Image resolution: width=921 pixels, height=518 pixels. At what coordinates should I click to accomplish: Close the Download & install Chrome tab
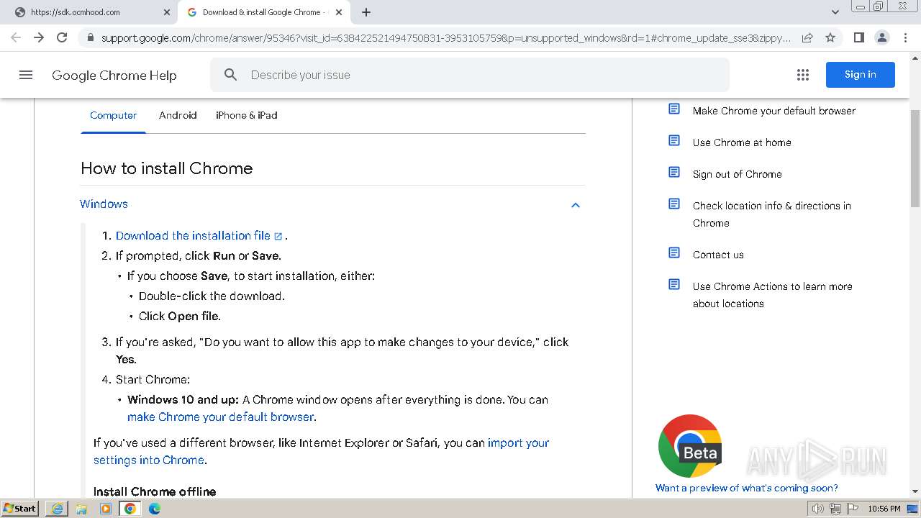point(339,12)
